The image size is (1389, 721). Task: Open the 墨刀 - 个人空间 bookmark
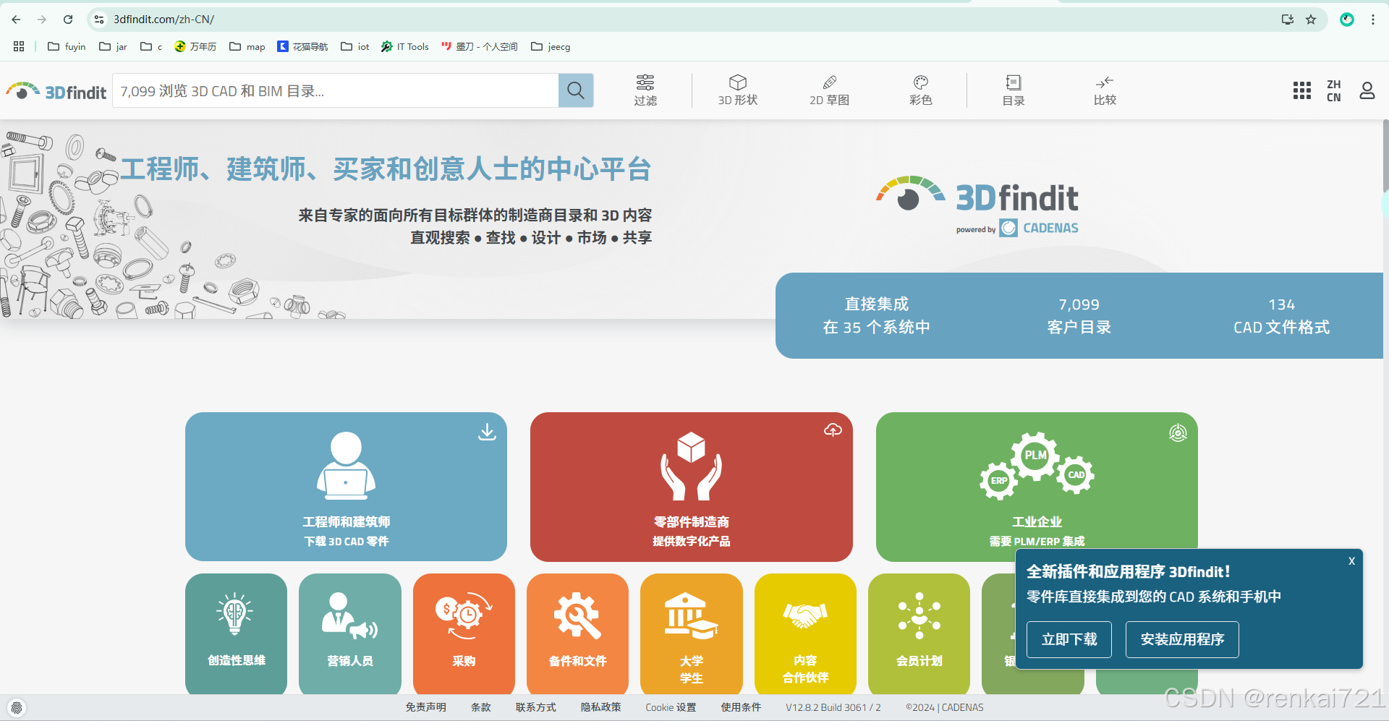480,46
